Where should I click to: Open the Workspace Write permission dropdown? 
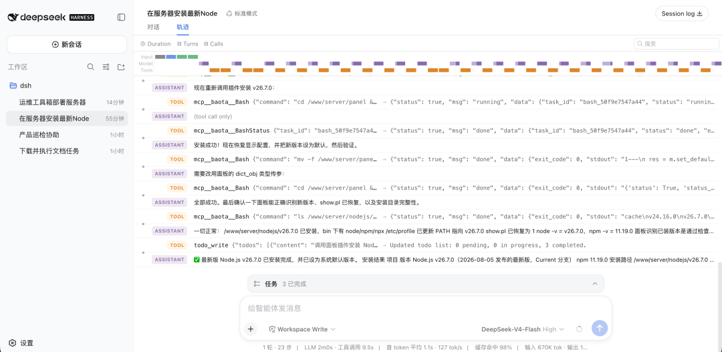[302, 329]
